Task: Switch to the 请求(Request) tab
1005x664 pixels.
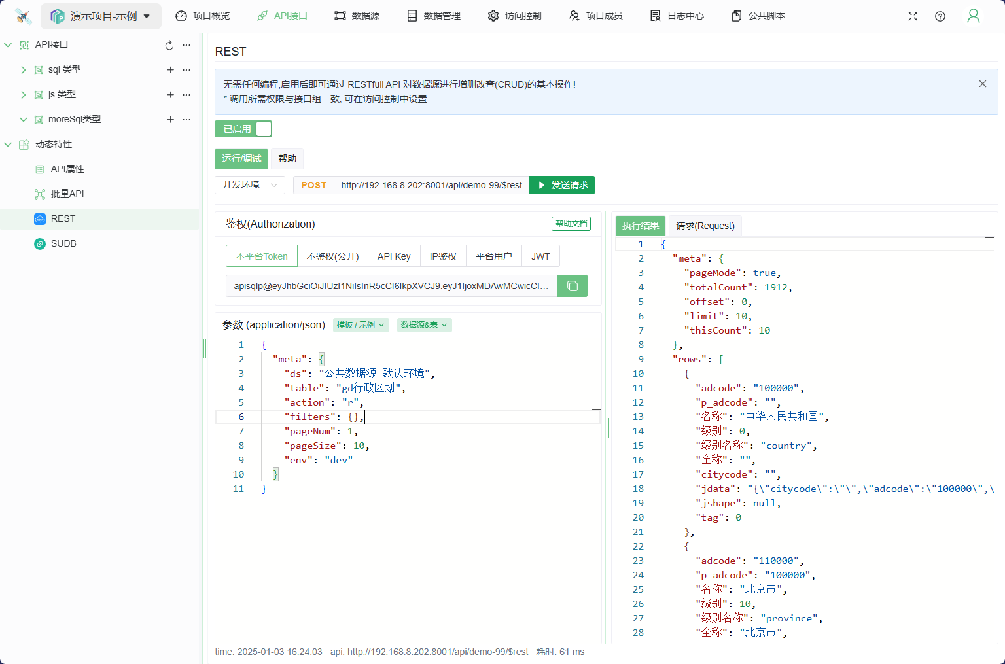Action: 705,226
